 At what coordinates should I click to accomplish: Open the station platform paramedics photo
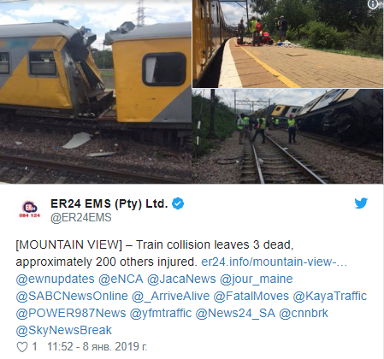(287, 44)
